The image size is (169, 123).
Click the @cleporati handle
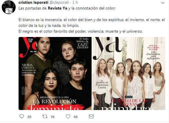(x=59, y=3)
